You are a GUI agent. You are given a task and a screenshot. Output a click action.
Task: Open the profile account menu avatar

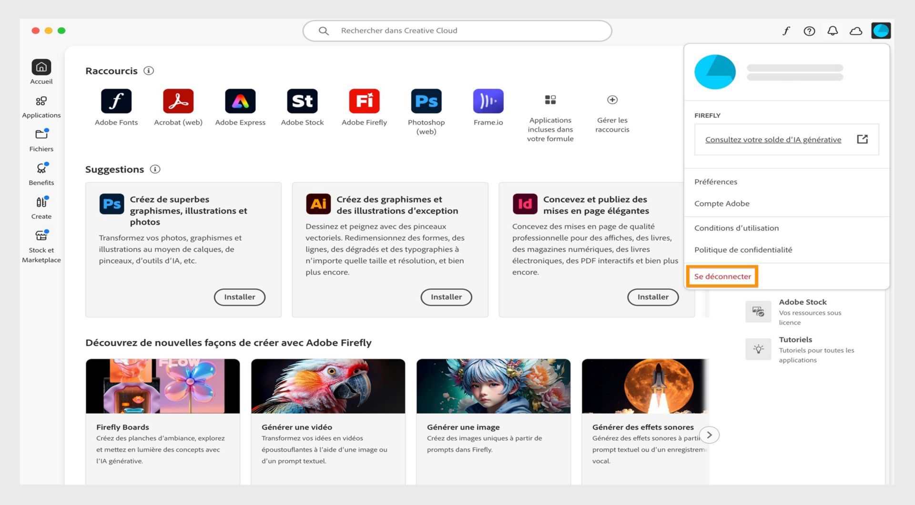tap(881, 30)
